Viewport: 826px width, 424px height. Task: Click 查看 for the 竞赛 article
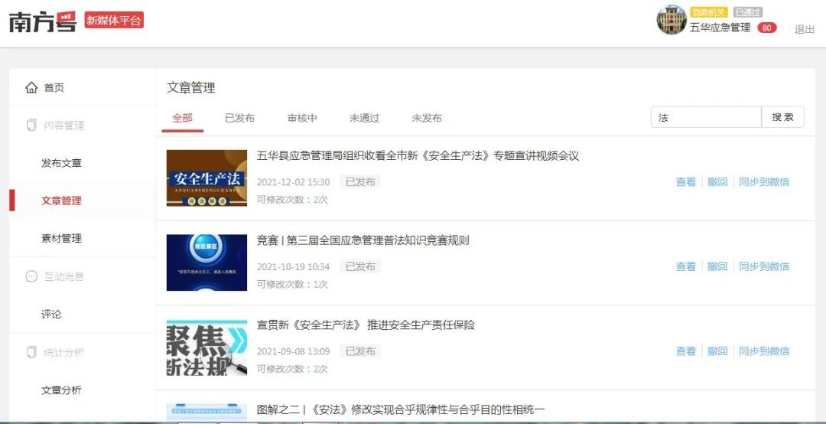pos(686,266)
